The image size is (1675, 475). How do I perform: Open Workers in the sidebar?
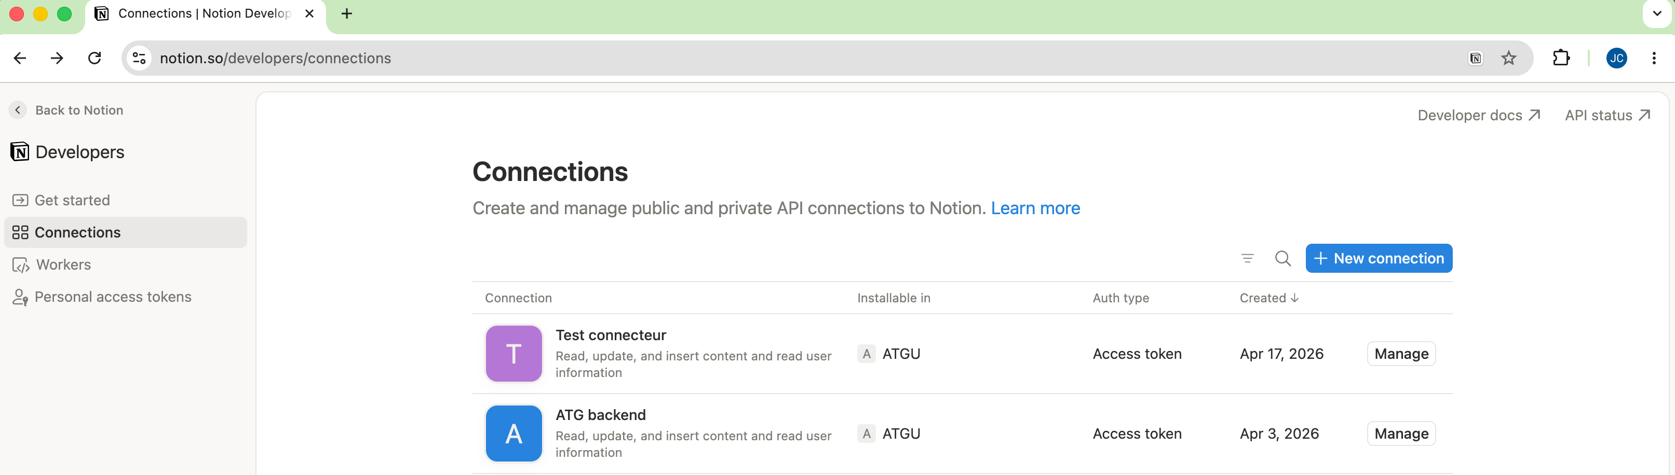[126, 264]
